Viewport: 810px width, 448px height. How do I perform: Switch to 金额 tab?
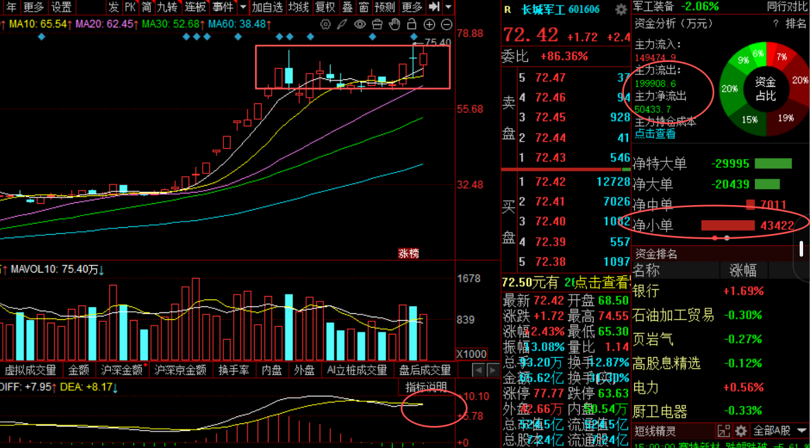(x=79, y=370)
